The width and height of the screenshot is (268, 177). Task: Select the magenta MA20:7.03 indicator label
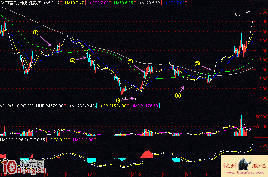coord(99,3)
